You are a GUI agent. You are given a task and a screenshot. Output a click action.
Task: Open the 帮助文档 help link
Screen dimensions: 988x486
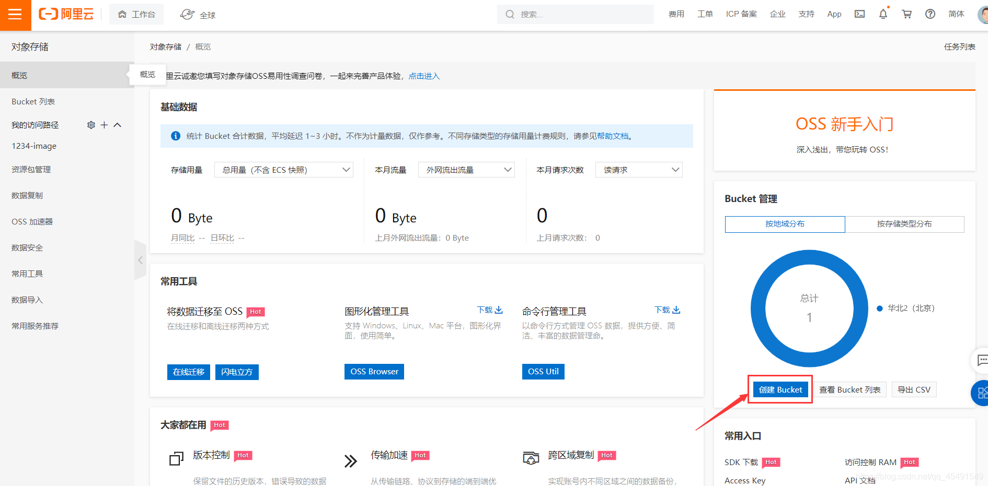(613, 136)
